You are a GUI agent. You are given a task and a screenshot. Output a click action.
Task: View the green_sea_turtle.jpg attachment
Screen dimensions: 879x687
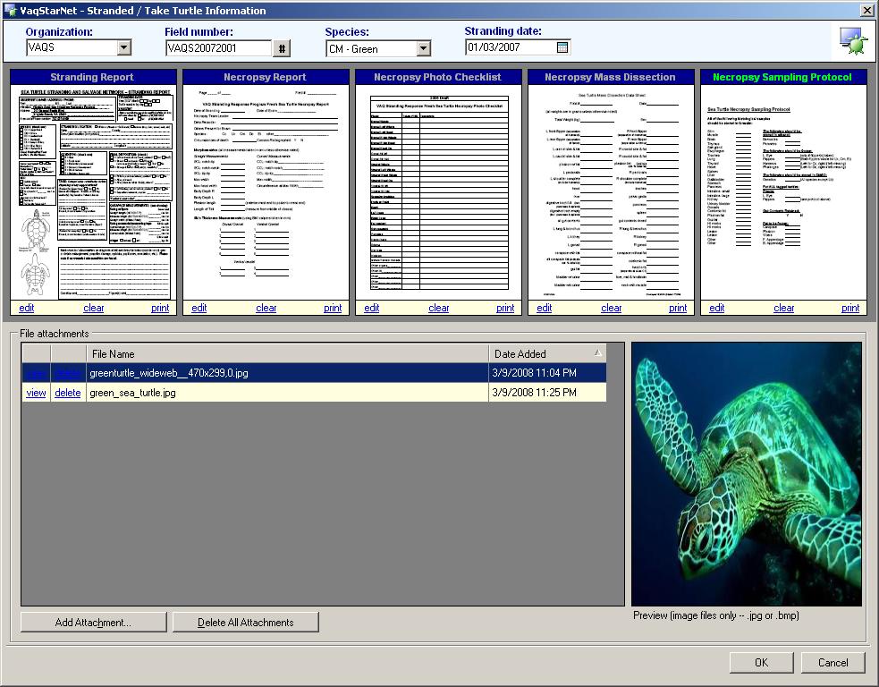tap(36, 393)
